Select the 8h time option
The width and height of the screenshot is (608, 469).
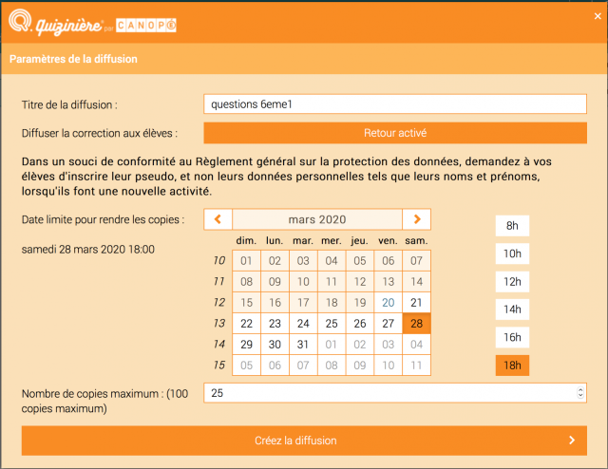pyautogui.click(x=512, y=226)
